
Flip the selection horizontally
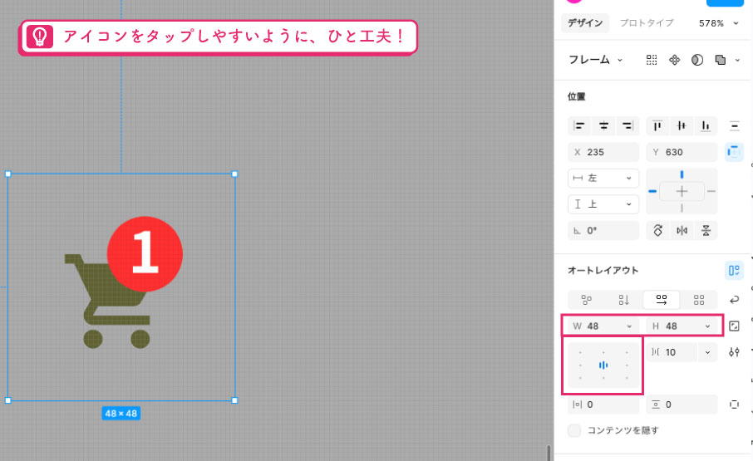(x=682, y=230)
